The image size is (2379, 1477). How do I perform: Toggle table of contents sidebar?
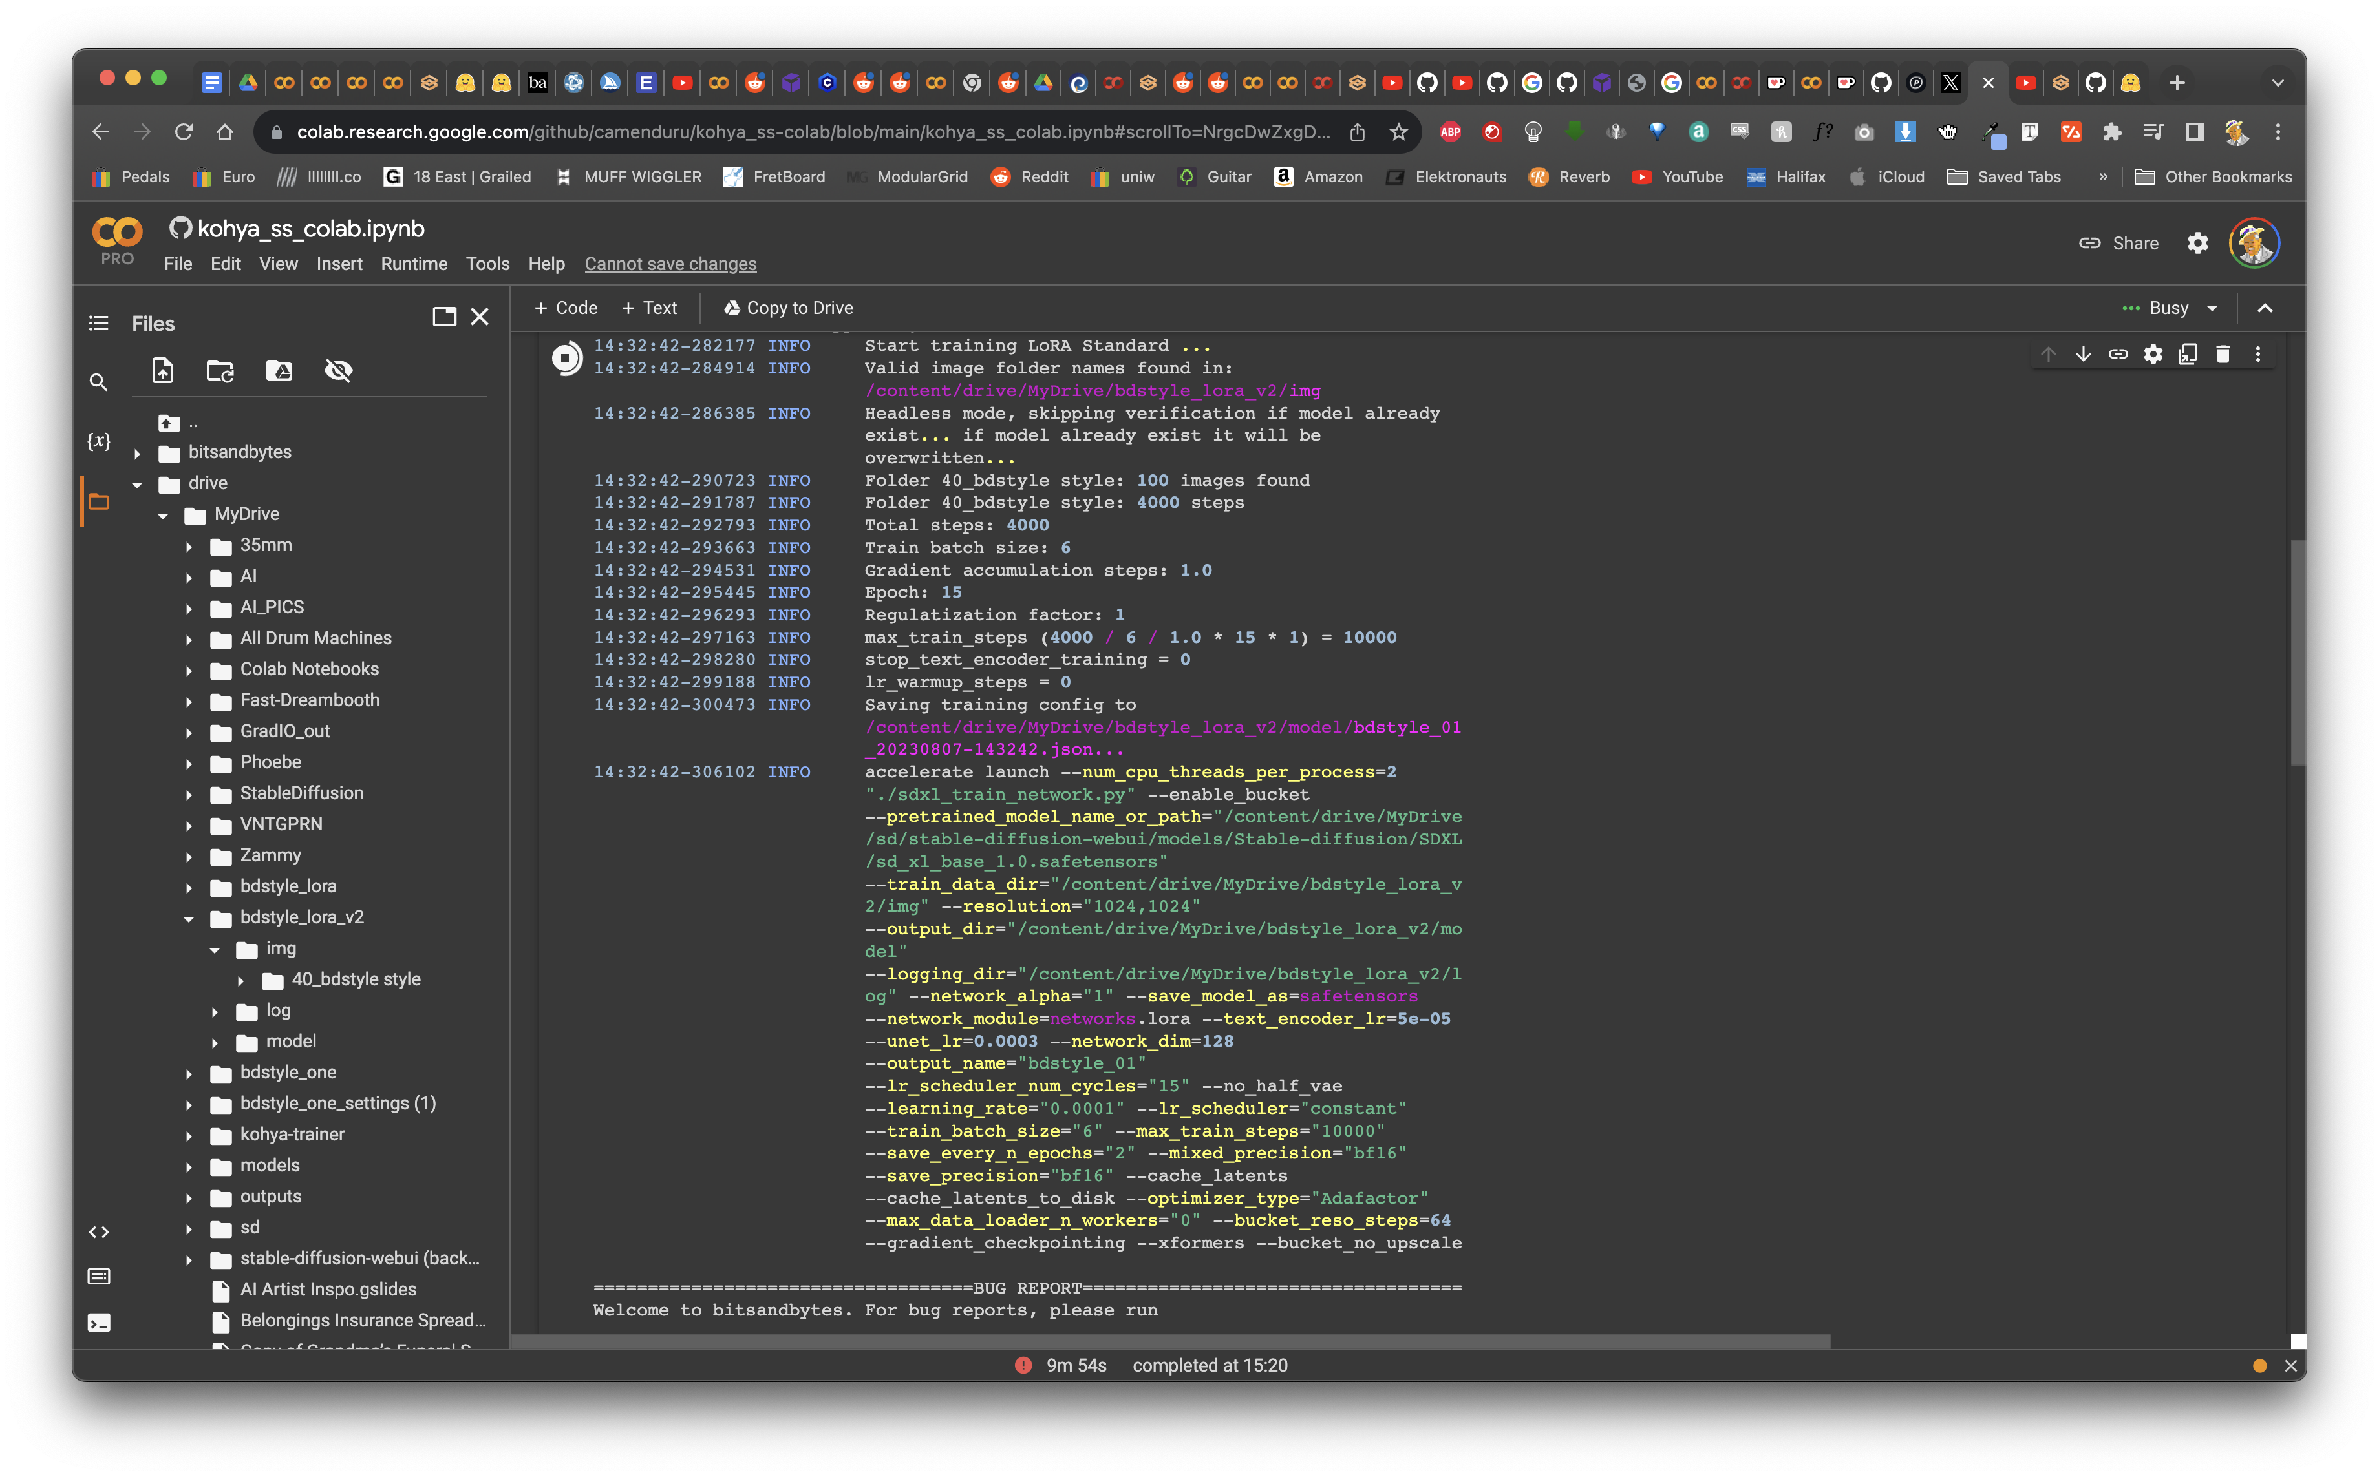pos(99,323)
